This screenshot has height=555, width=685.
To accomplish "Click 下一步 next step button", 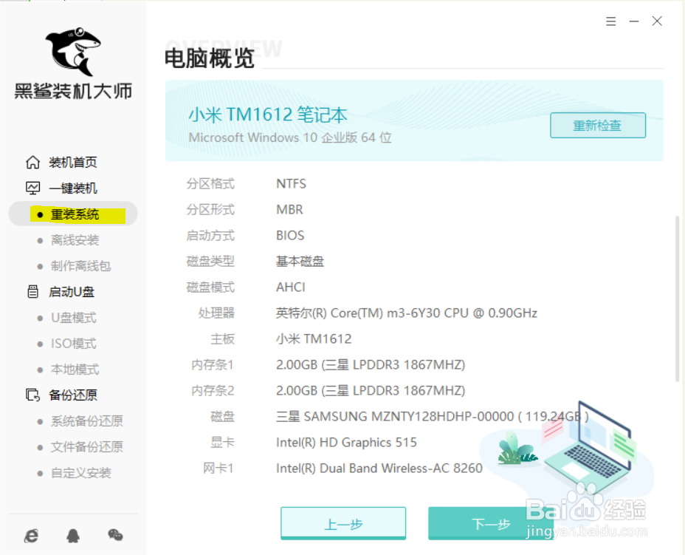I will (491, 523).
